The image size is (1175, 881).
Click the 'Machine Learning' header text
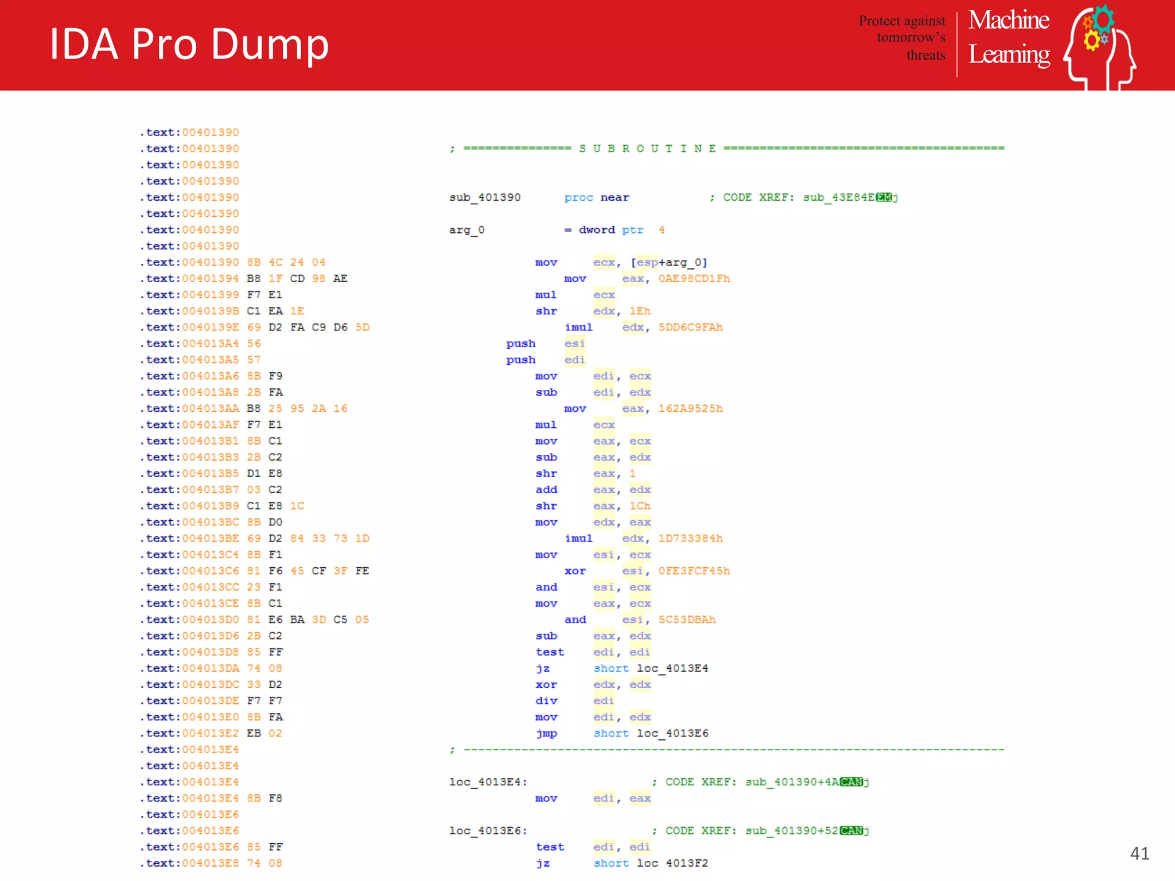tap(1009, 37)
